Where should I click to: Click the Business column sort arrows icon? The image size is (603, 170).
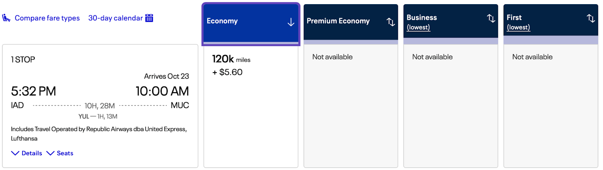[x=491, y=18]
